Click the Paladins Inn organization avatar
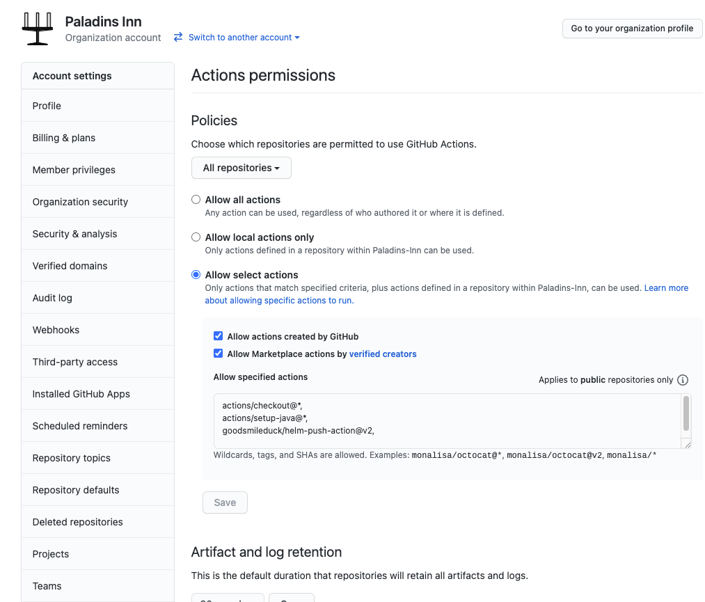705x602 pixels. (38, 29)
